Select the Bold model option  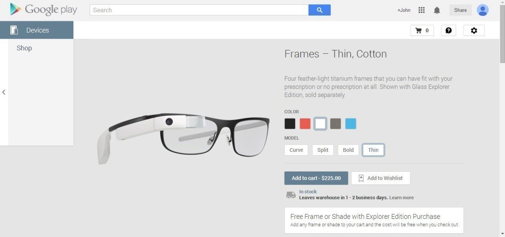(348, 150)
